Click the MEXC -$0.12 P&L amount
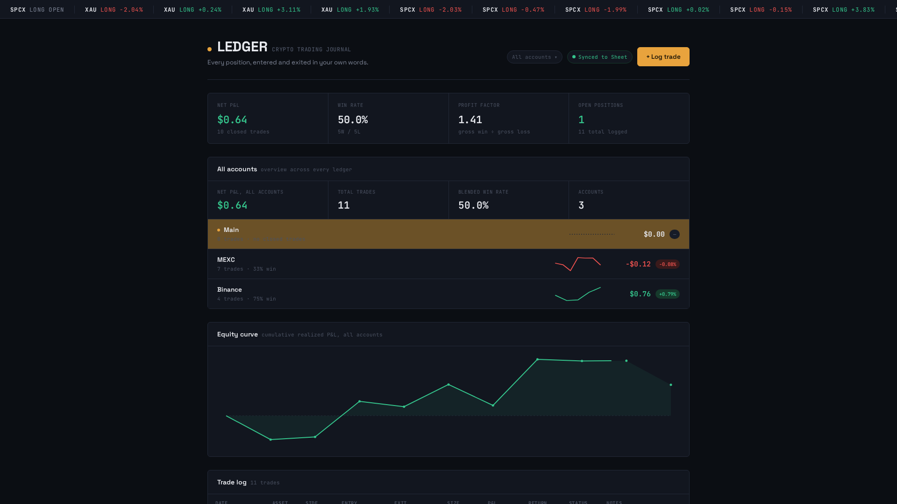 coord(638,264)
